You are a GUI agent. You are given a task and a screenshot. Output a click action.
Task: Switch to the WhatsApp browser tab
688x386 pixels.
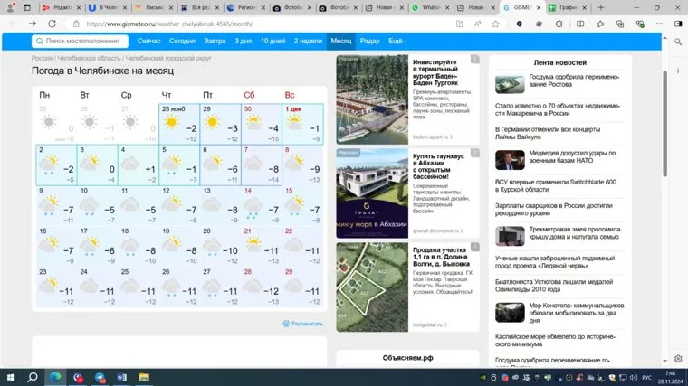(430, 6)
